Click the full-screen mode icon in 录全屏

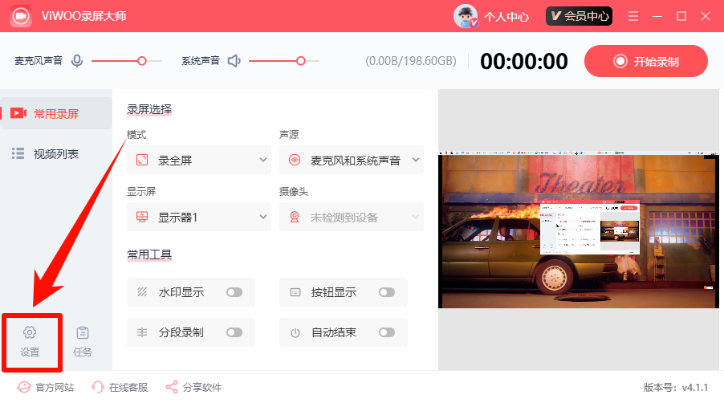(142, 161)
